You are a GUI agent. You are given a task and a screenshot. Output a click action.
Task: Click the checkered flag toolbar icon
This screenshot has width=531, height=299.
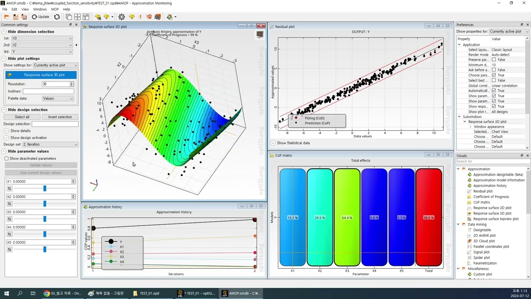pyautogui.click(x=158, y=17)
